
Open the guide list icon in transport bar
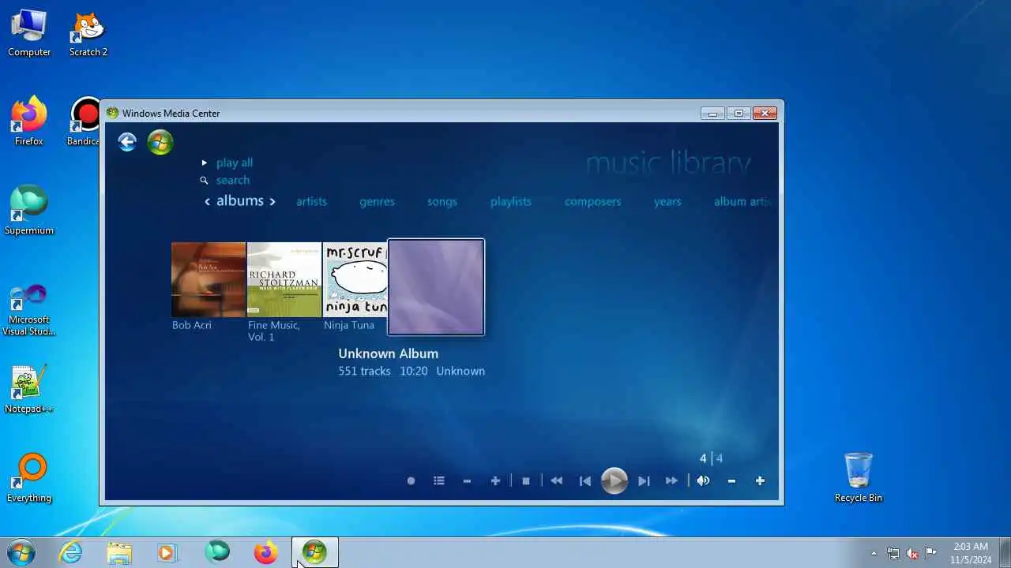[x=439, y=480]
